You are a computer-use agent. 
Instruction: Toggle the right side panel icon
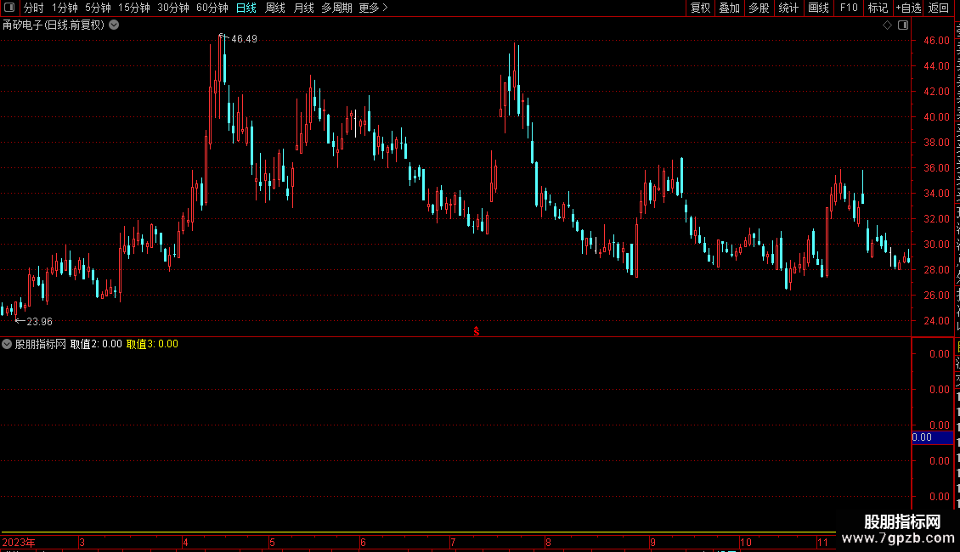[x=903, y=25]
